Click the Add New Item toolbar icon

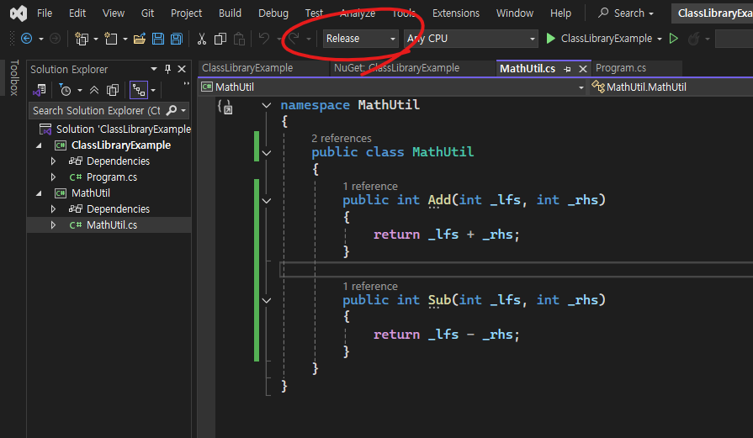pyautogui.click(x=111, y=39)
